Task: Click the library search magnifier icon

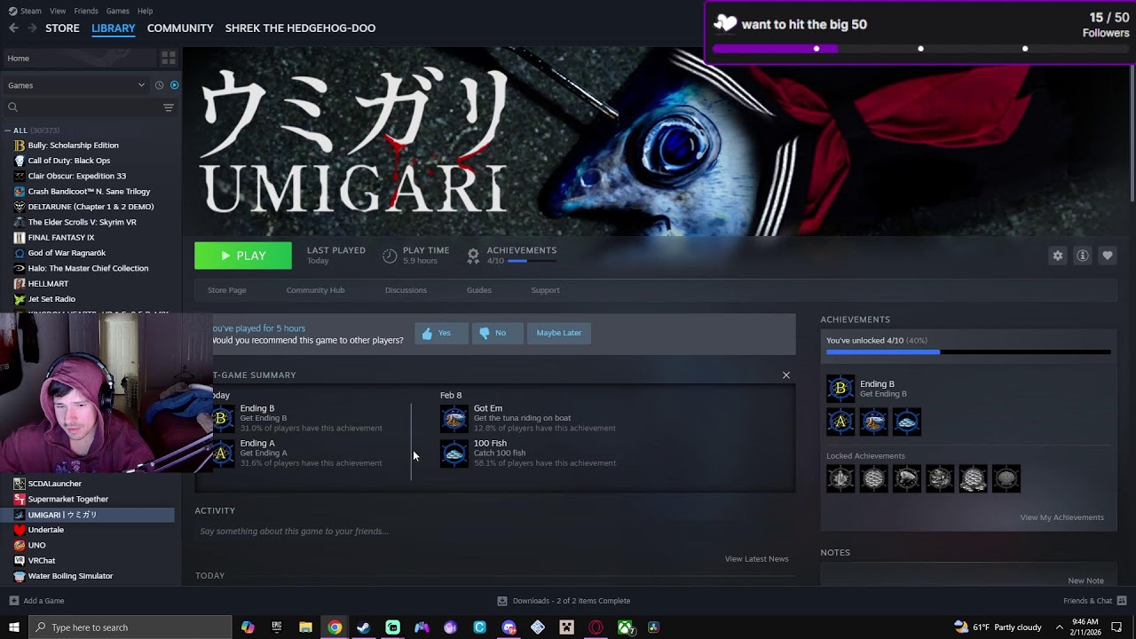Action: tap(13, 107)
